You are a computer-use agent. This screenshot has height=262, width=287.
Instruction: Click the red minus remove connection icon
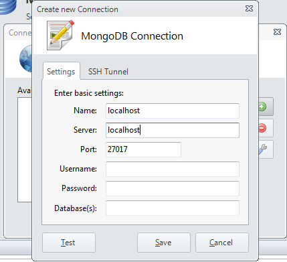(x=262, y=128)
